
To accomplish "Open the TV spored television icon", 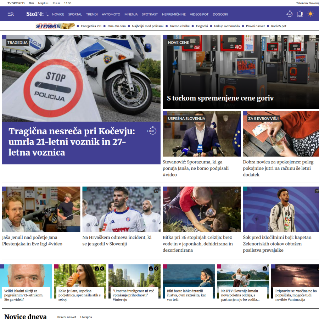I will [300, 14].
